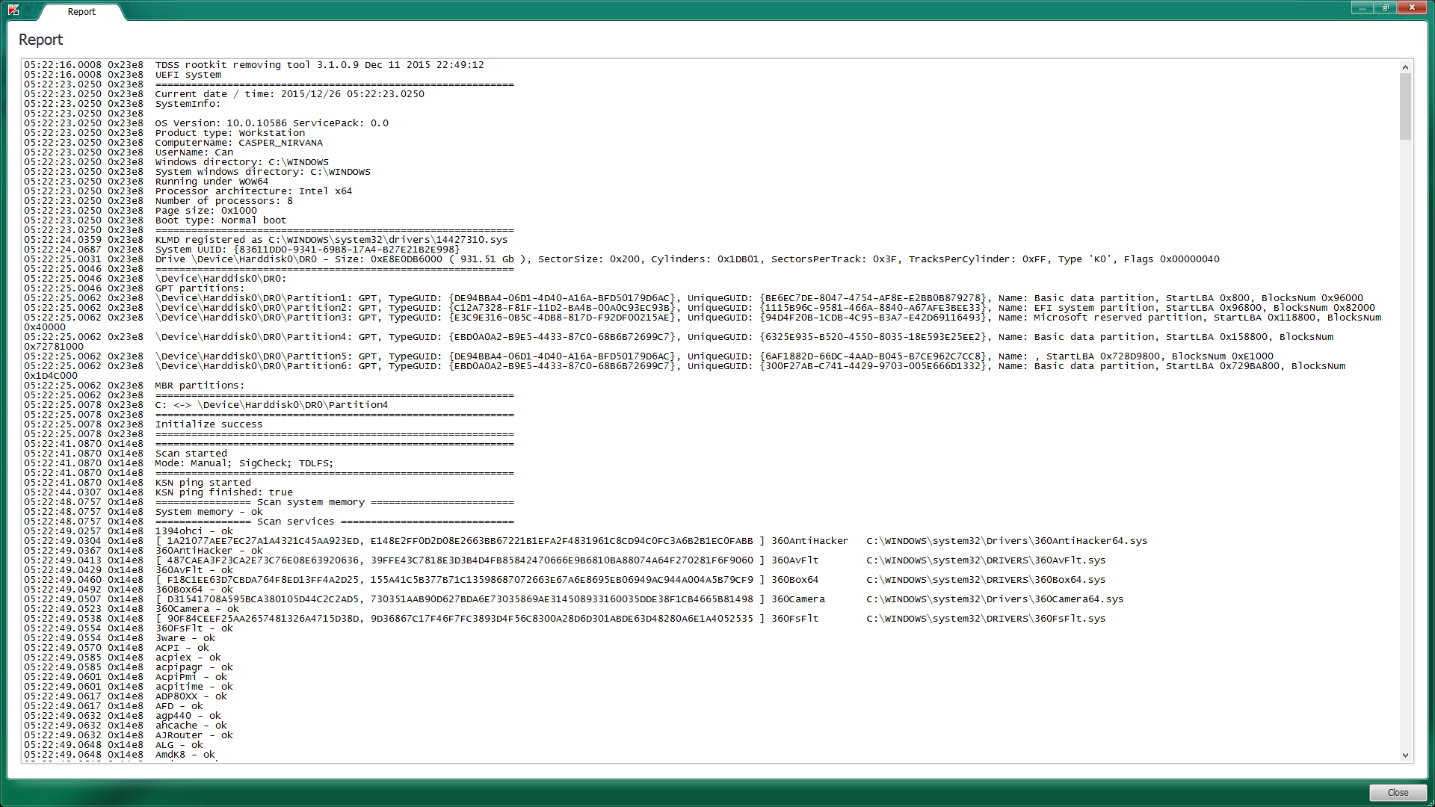
Task: Click the empty scrollbar track below thumb
Action: tap(1405, 448)
